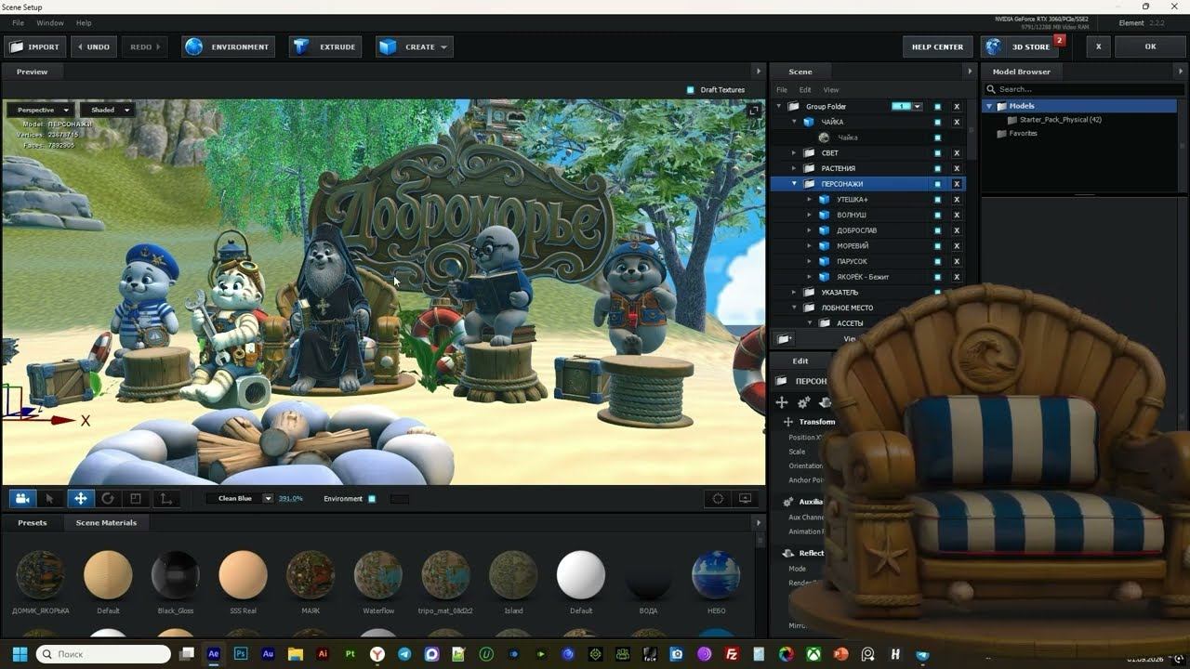The image size is (1190, 669).
Task: Maximize the preview viewport
Action: (754, 111)
